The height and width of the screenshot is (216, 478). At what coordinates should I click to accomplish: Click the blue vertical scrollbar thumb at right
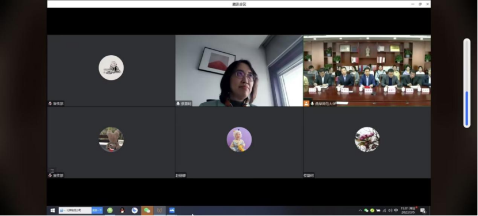466,109
